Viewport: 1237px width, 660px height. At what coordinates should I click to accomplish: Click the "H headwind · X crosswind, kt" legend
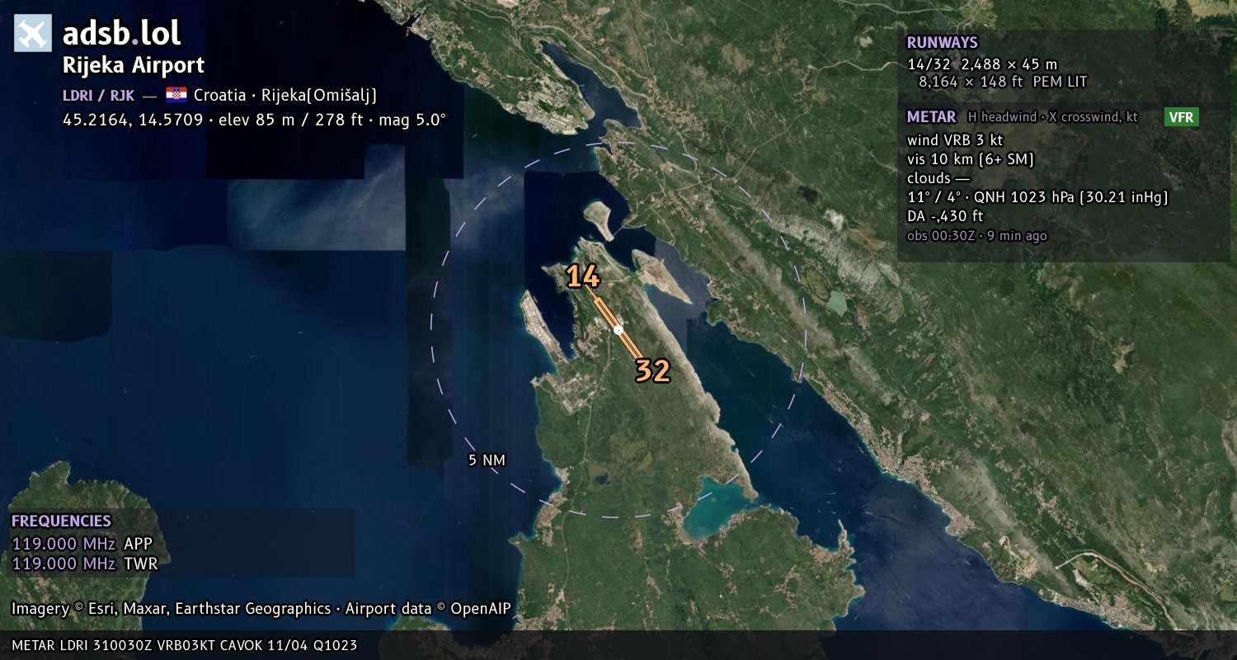(x=1053, y=117)
